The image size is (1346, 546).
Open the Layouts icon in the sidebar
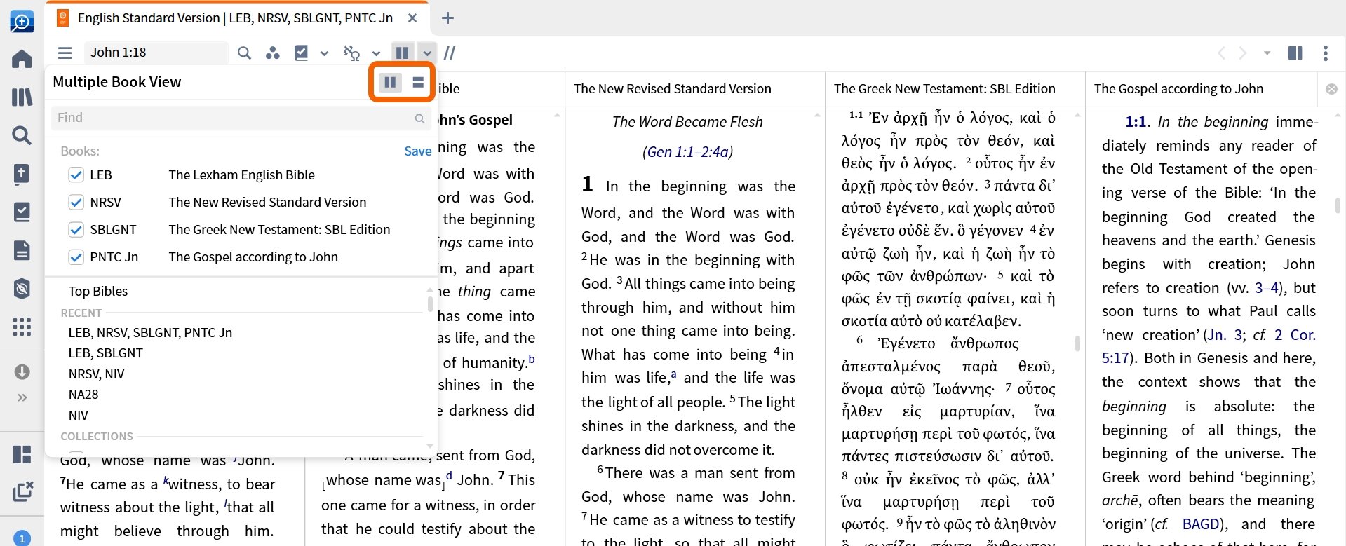(22, 454)
